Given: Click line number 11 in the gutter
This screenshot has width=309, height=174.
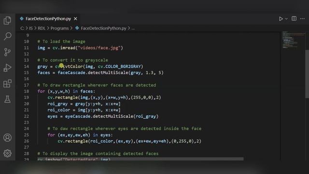Looking at the screenshot, I should pos(27,48).
